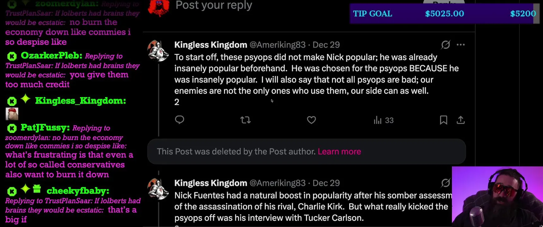Like the first post with heart
Viewport: 543px width, 227px height.
tap(311, 120)
